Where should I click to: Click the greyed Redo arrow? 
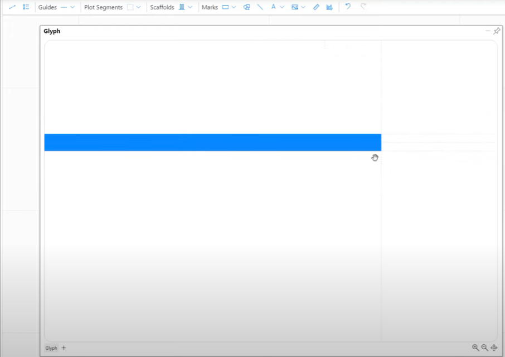click(x=363, y=7)
